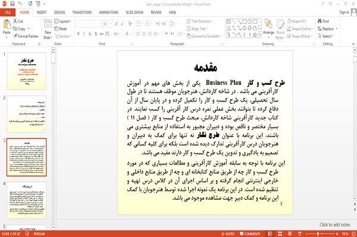Toggle text Shadow formatting
This screenshot has height=237, width=357.
click(96, 34)
